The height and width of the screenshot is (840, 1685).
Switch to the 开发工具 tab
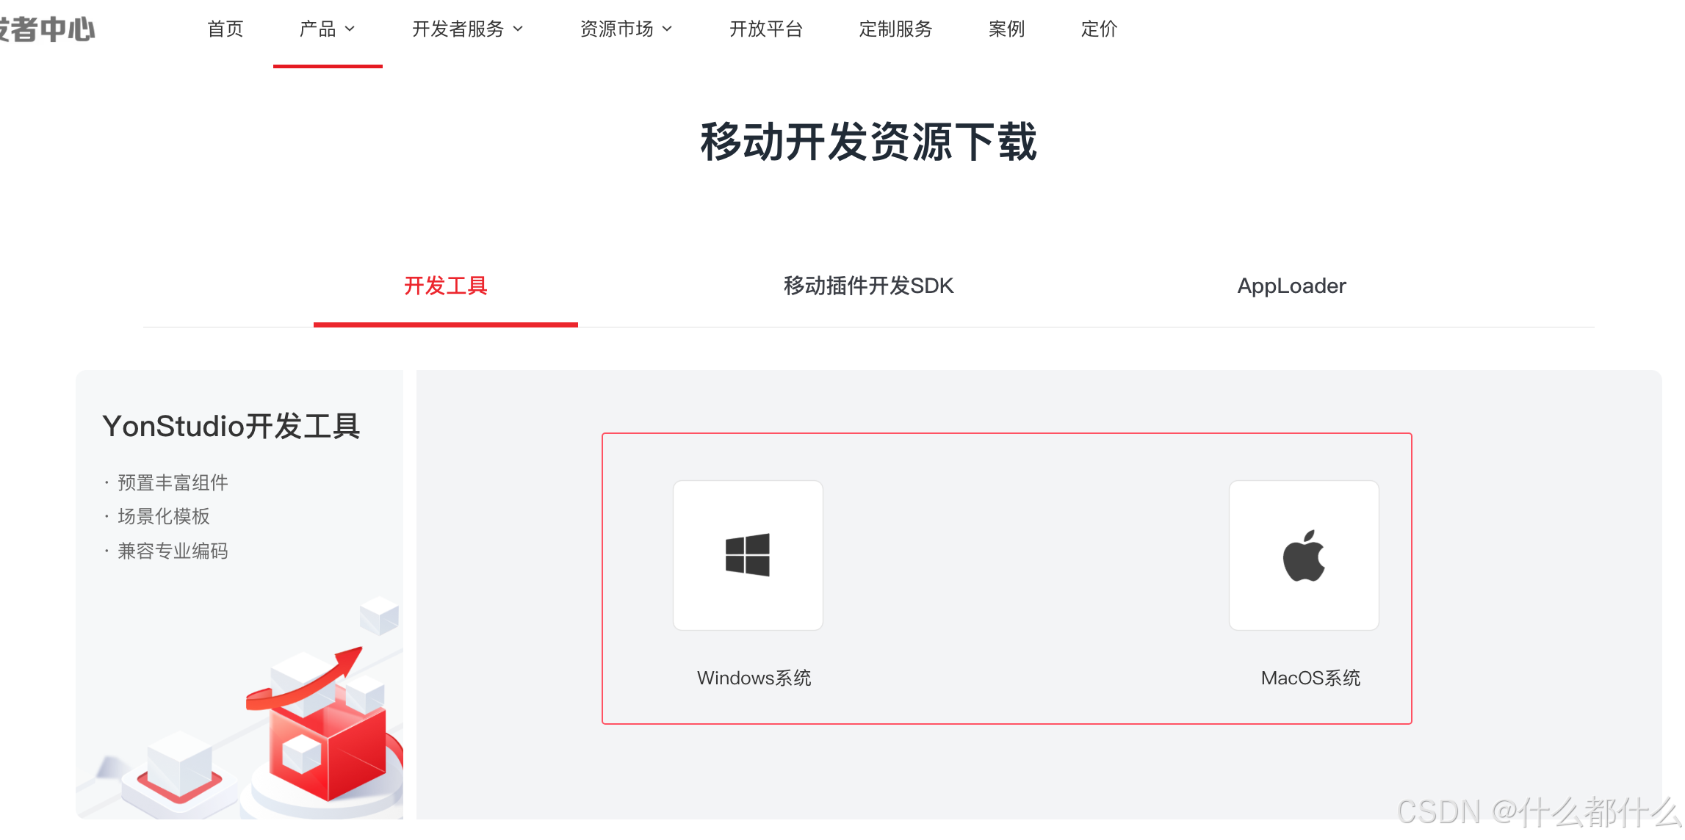446,286
